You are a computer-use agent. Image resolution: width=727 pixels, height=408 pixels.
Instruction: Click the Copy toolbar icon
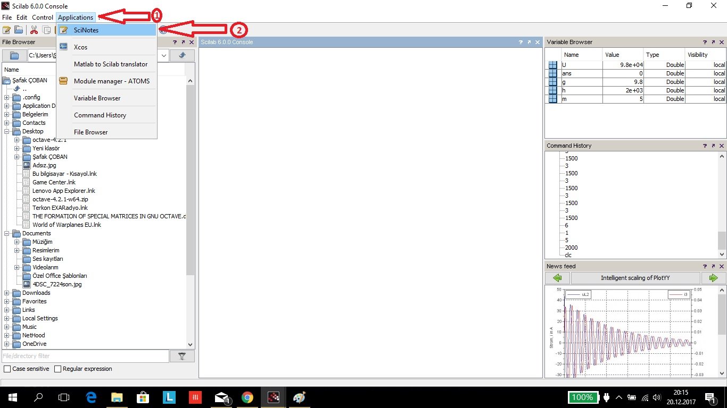[47, 30]
